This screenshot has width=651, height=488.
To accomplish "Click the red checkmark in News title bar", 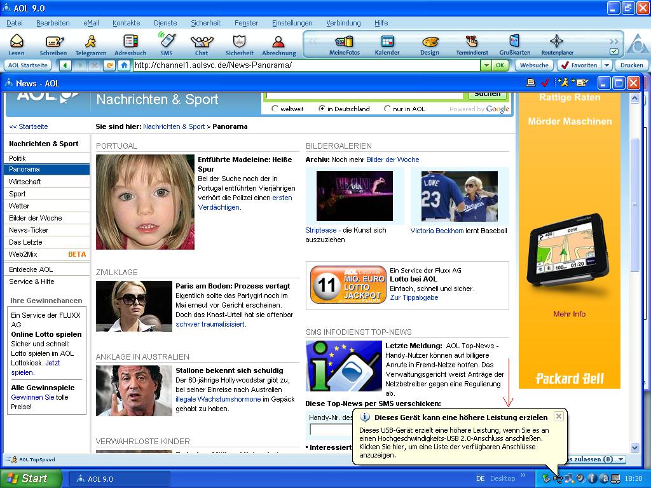I will coord(545,83).
